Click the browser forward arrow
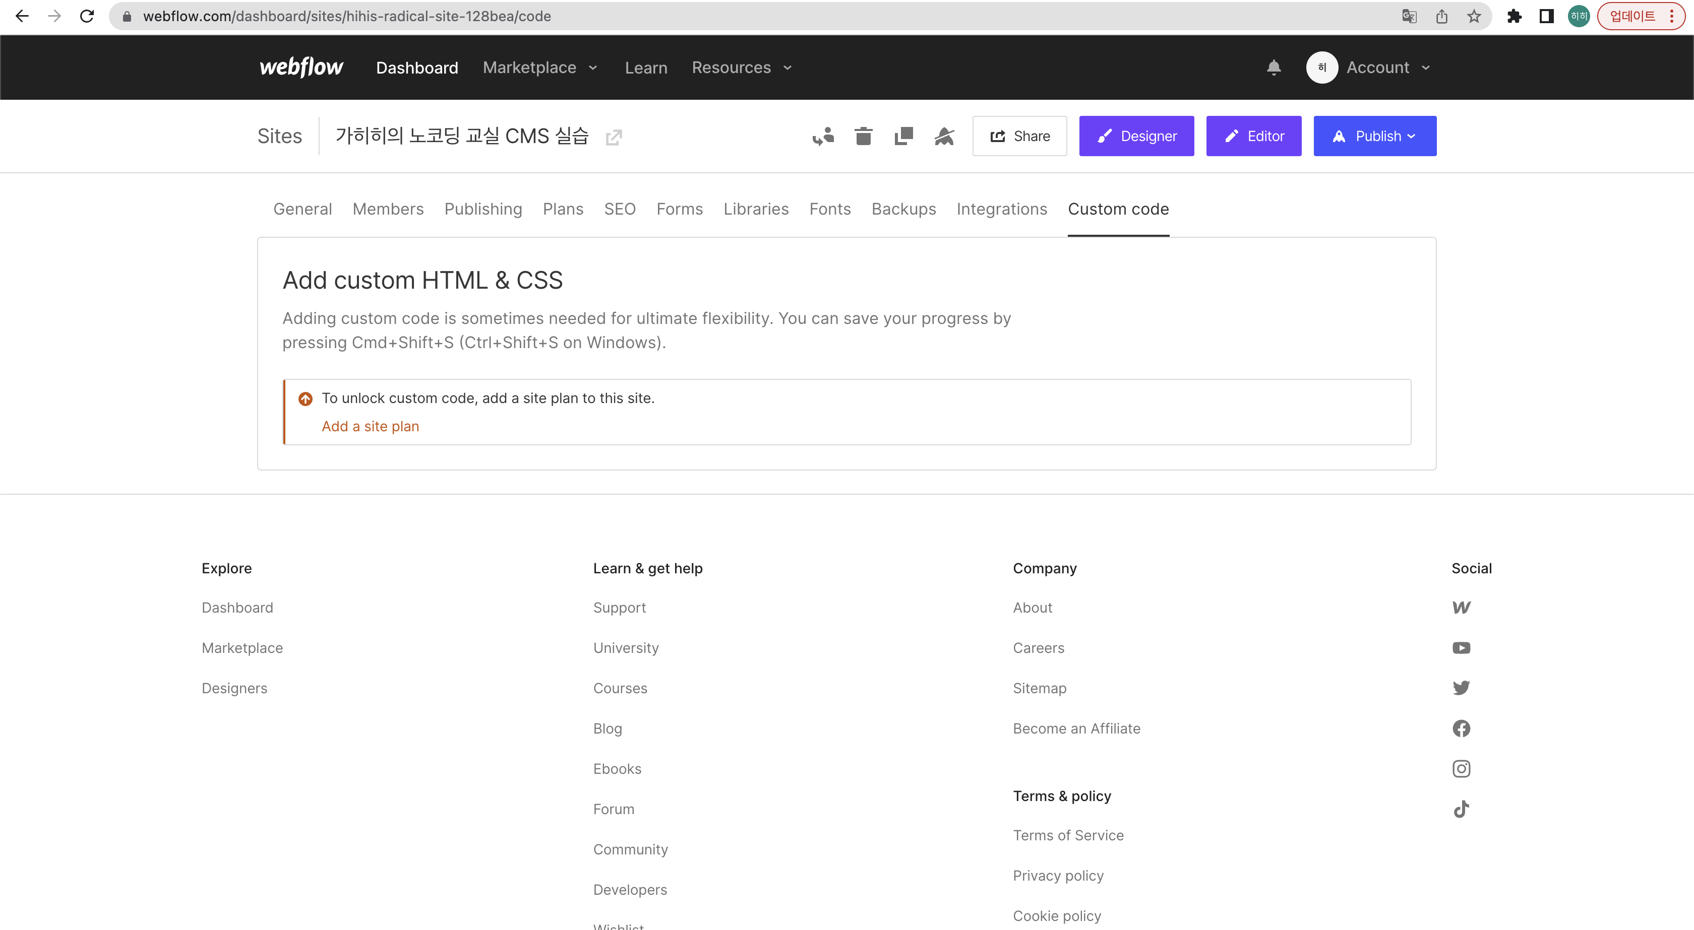The width and height of the screenshot is (1694, 930). point(54,16)
